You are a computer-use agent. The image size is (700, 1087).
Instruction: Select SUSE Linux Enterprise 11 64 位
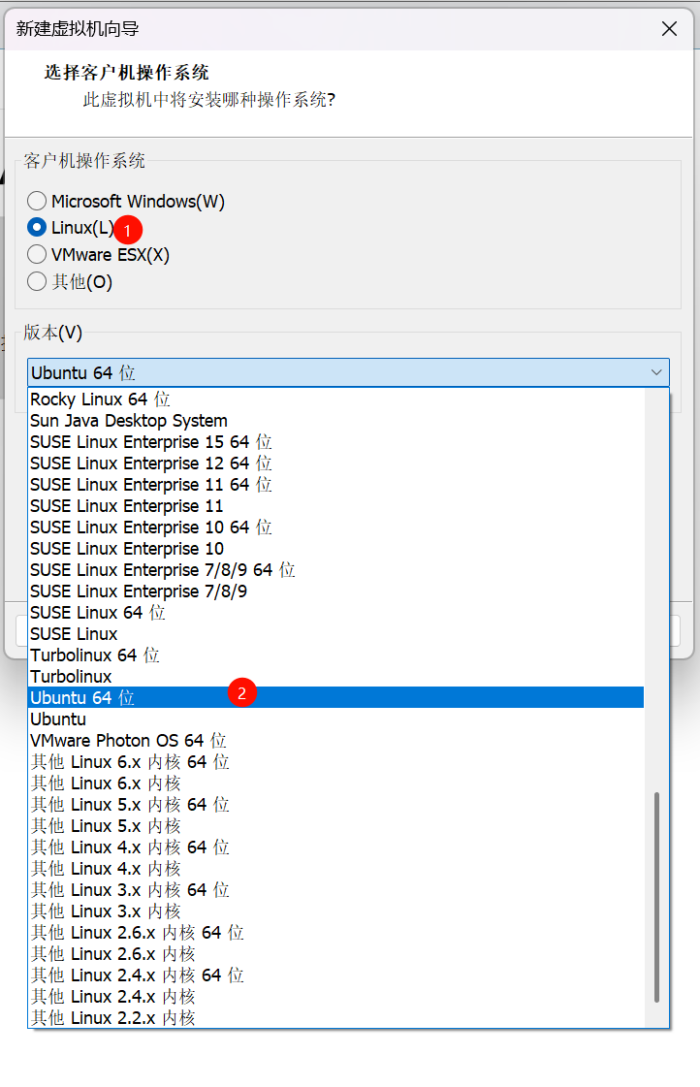336,485
